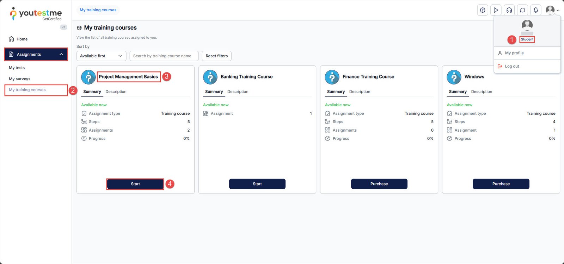
Task: Open the help question mark icon
Action: click(483, 10)
